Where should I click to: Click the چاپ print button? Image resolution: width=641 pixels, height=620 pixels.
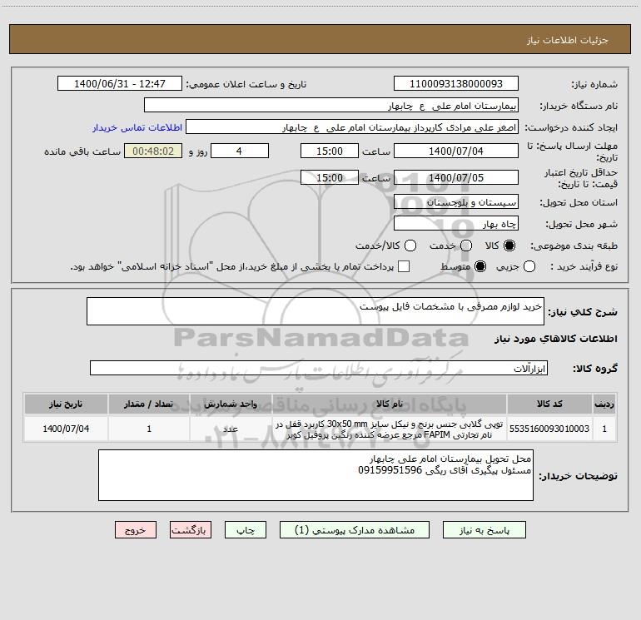point(246,529)
